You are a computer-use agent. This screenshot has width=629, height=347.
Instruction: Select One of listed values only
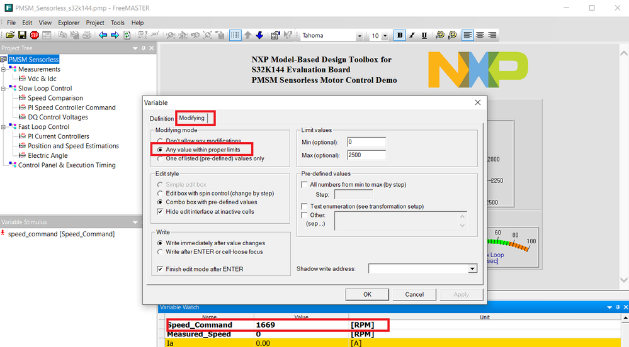tap(160, 158)
